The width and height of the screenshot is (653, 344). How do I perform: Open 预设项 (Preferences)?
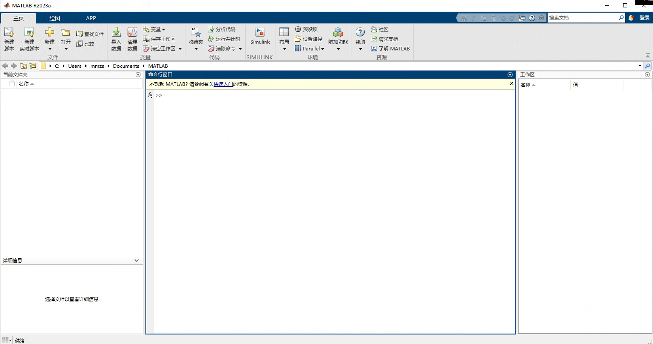click(x=306, y=29)
